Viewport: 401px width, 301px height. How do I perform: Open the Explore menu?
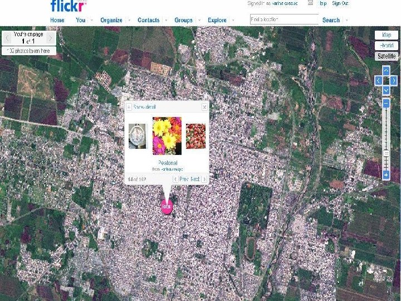(217, 20)
